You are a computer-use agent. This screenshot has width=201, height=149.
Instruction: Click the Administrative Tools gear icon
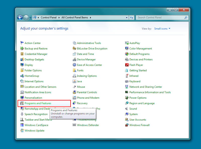(x=74, y=43)
